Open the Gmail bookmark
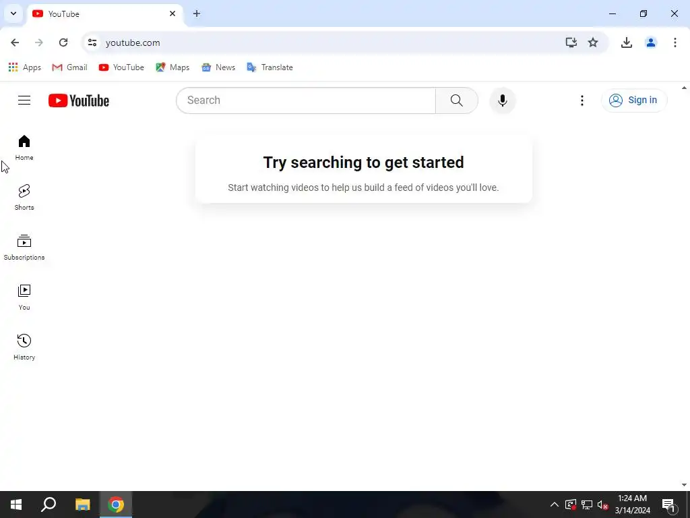This screenshot has height=518, width=690. tap(69, 67)
